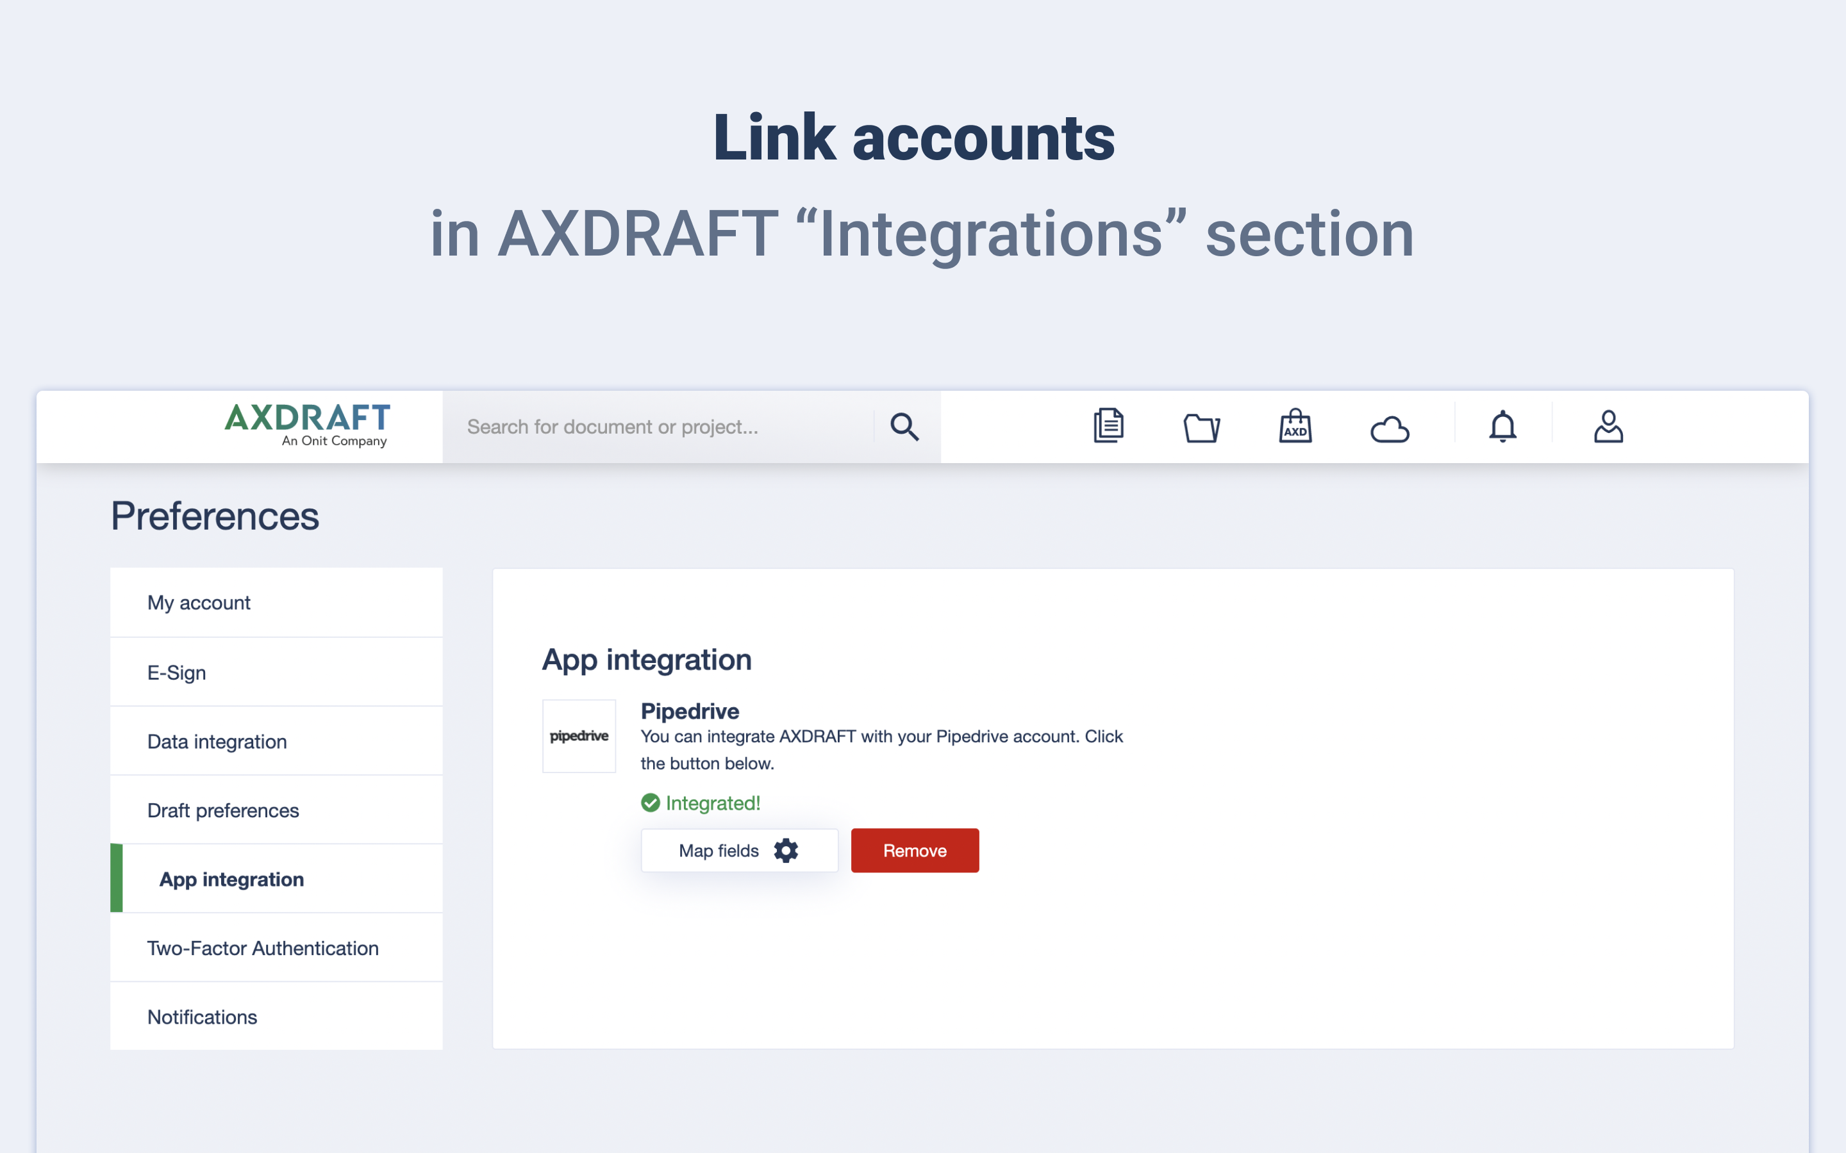Viewport: 1846px width, 1153px height.
Task: Click the gear icon on Map fields
Action: (x=786, y=850)
